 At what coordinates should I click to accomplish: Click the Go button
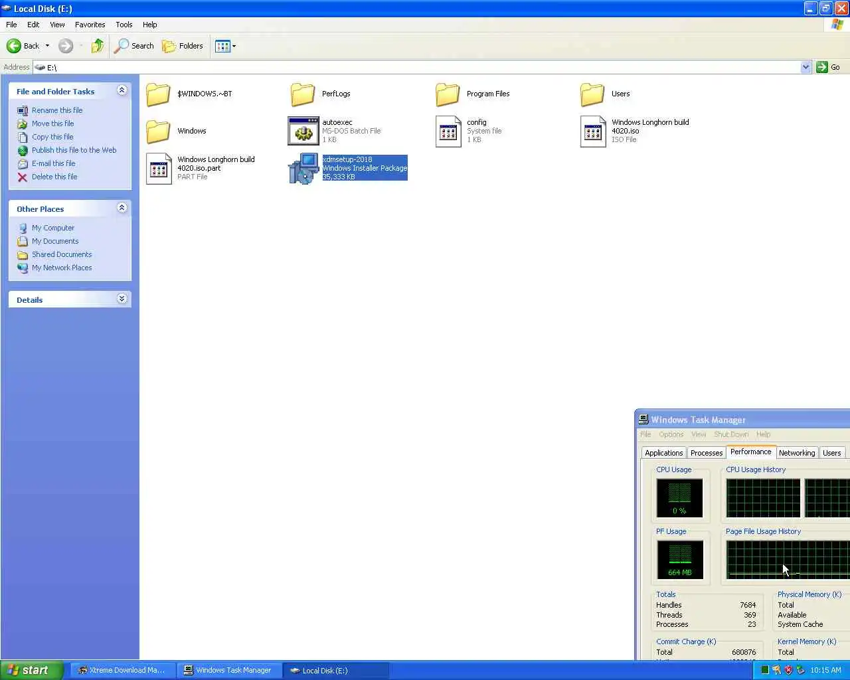point(828,67)
